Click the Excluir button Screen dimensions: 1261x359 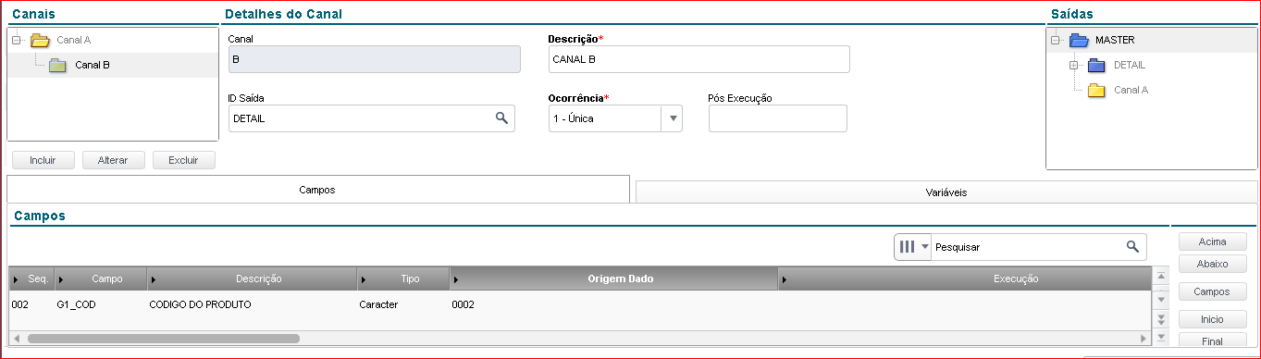click(183, 160)
